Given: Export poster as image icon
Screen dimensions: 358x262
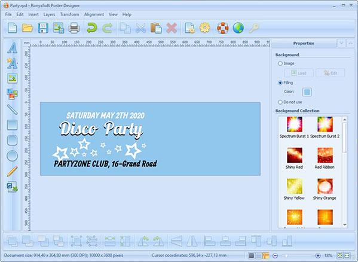Looking at the screenshot, I should point(59,28).
